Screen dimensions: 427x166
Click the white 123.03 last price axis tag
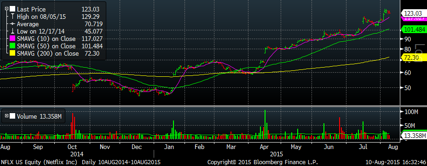(x=415, y=13)
